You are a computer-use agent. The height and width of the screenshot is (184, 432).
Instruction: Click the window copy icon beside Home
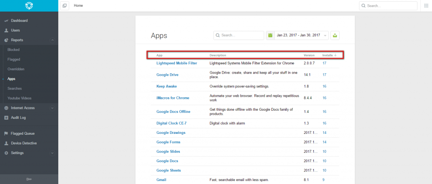point(65,5)
